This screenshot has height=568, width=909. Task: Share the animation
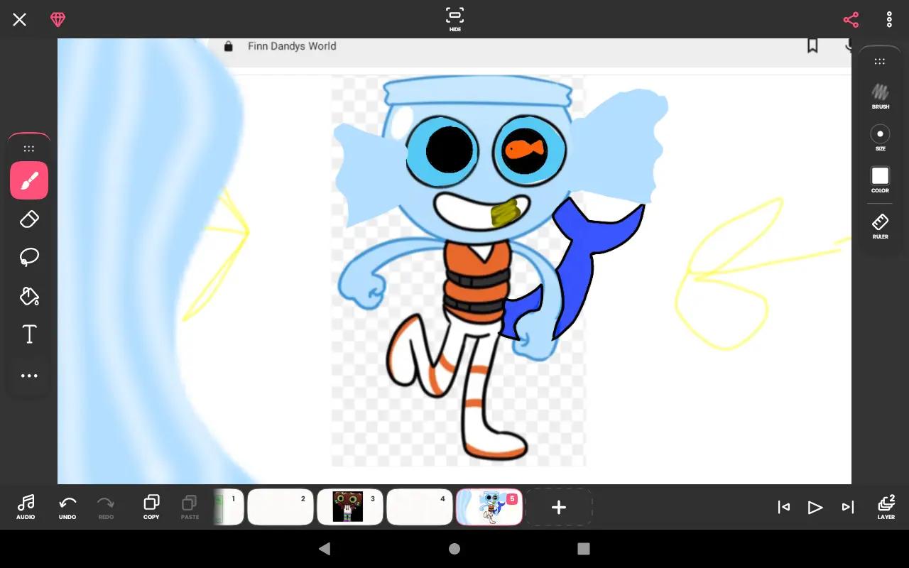[851, 19]
